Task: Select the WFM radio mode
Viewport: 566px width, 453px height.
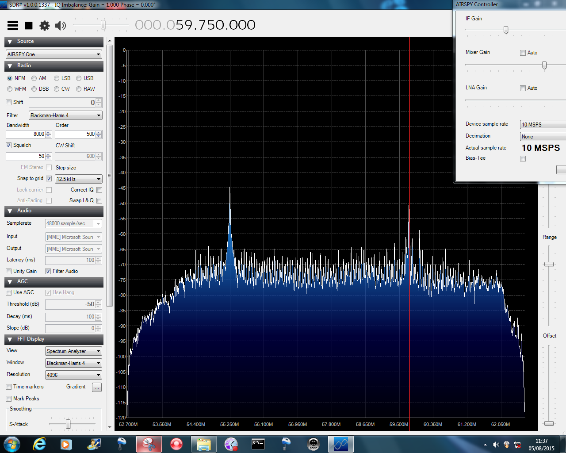Action: 10,89
